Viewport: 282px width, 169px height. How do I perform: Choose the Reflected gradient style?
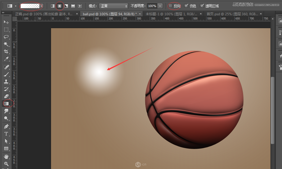tap(73, 6)
